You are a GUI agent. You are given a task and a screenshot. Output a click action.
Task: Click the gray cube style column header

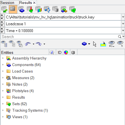click(73, 52)
